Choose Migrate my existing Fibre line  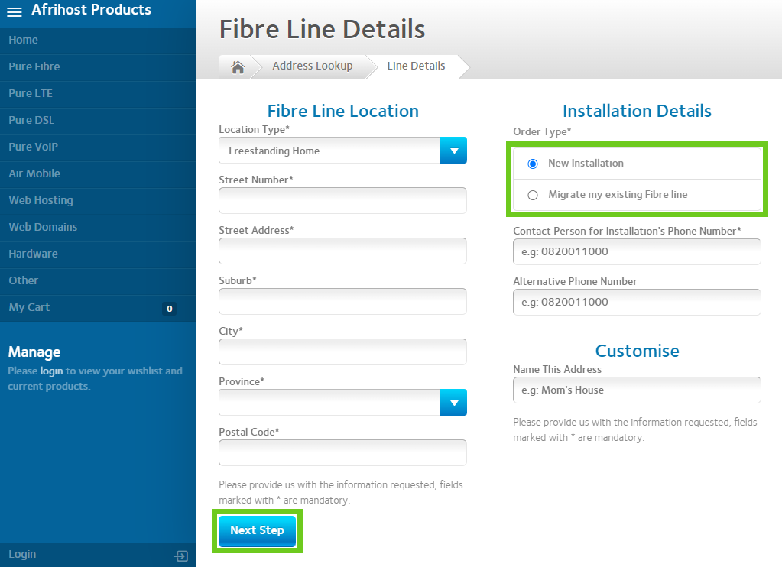(533, 195)
